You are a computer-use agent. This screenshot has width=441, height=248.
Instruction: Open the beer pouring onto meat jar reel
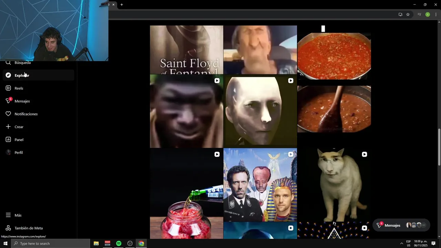pos(186,194)
